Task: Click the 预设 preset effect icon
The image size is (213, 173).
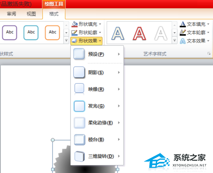Action: 79,54
